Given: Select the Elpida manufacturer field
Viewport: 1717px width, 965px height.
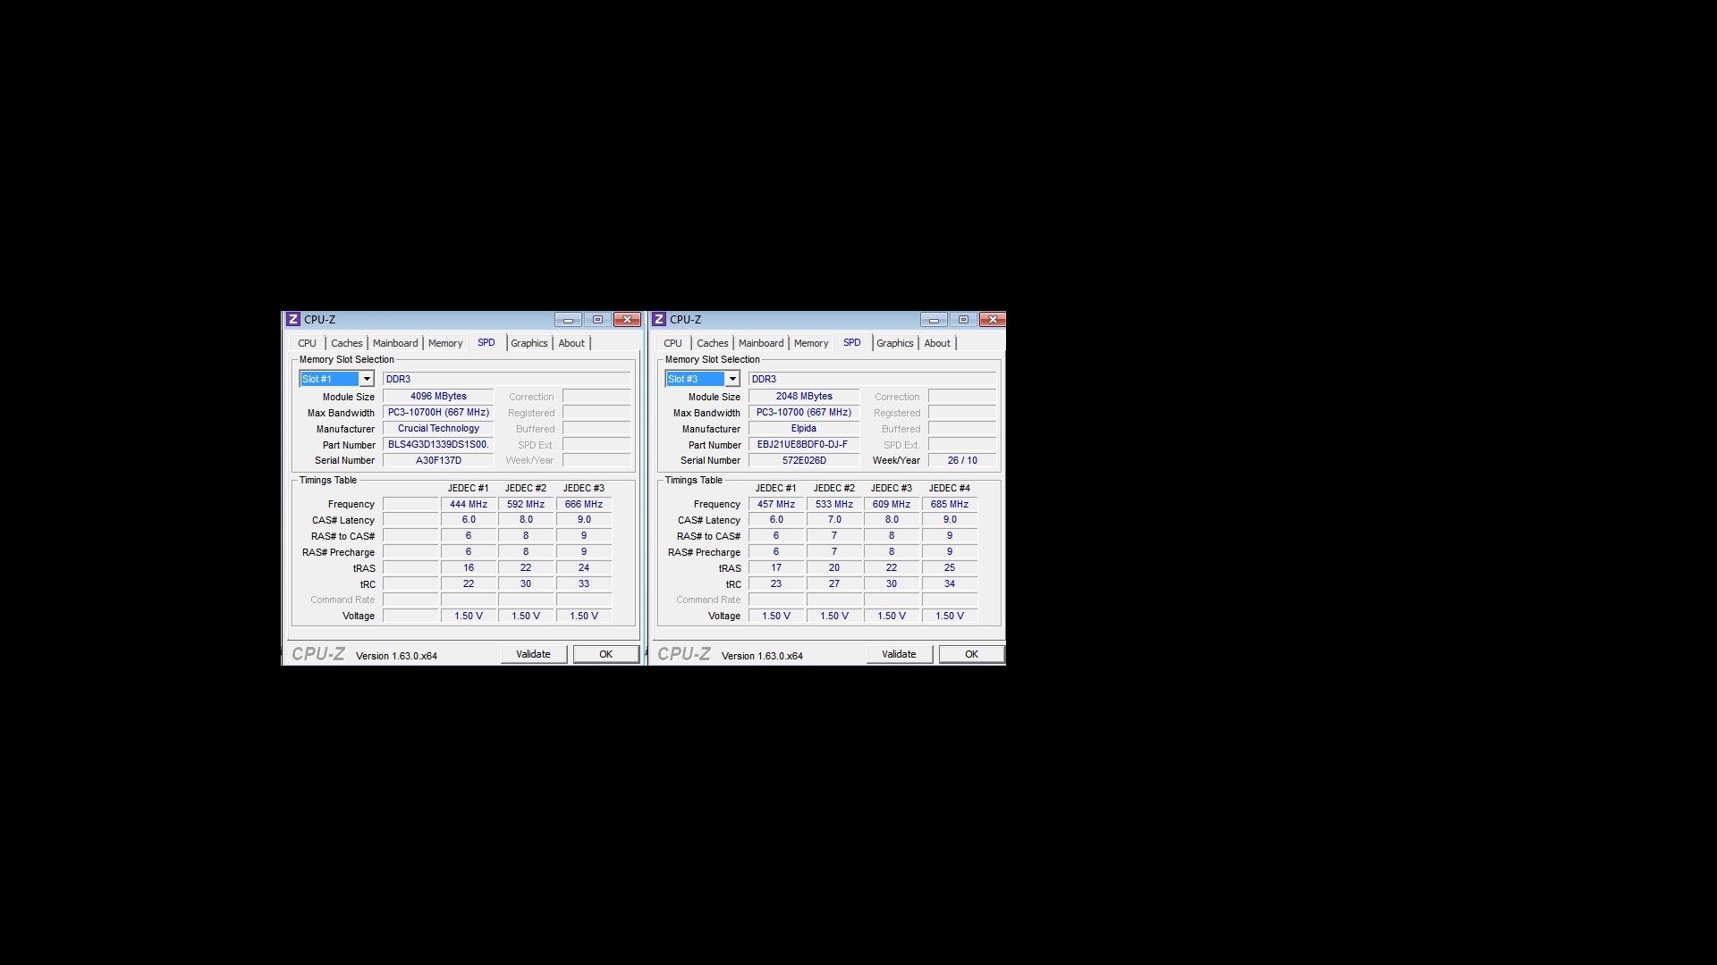Looking at the screenshot, I should pyautogui.click(x=803, y=429).
